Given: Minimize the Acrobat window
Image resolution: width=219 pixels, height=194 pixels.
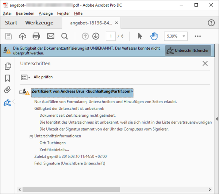Looking at the screenshot, I should 181,5.
